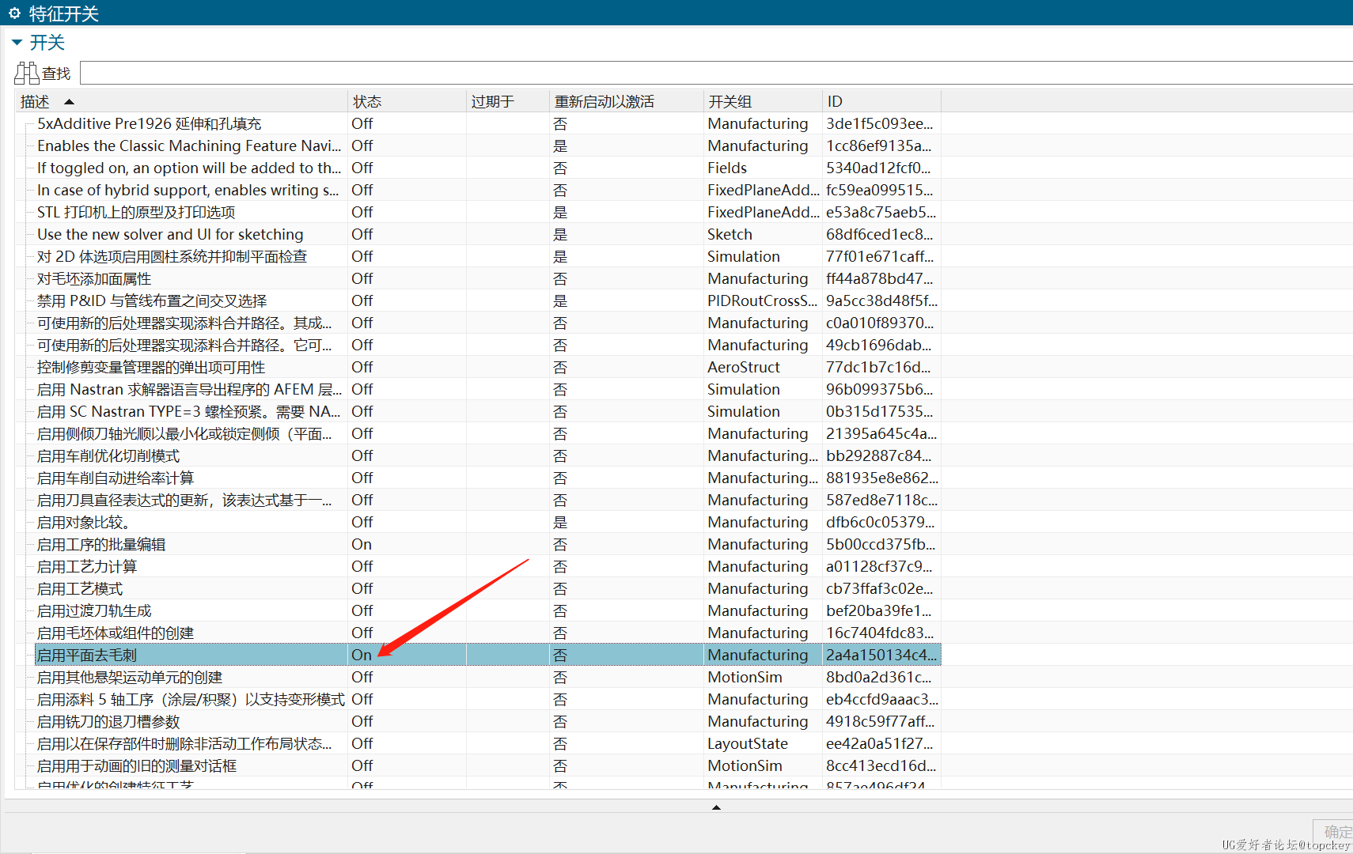Image resolution: width=1353 pixels, height=854 pixels.
Task: Select row 对毛坯添加面属性
Action: (488, 278)
